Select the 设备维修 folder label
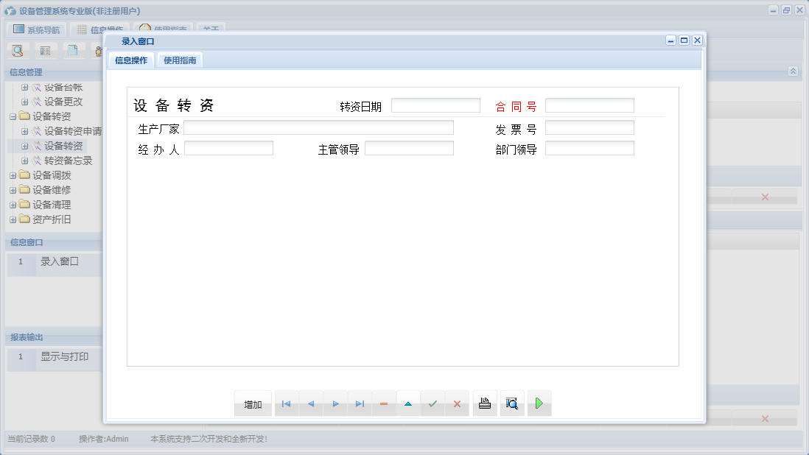Viewport: 809px width, 455px height. click(52, 190)
